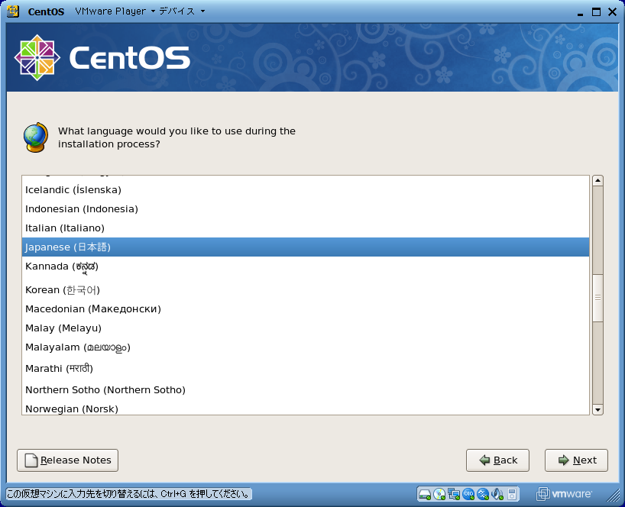Click the globe icon beside language question

[36, 137]
